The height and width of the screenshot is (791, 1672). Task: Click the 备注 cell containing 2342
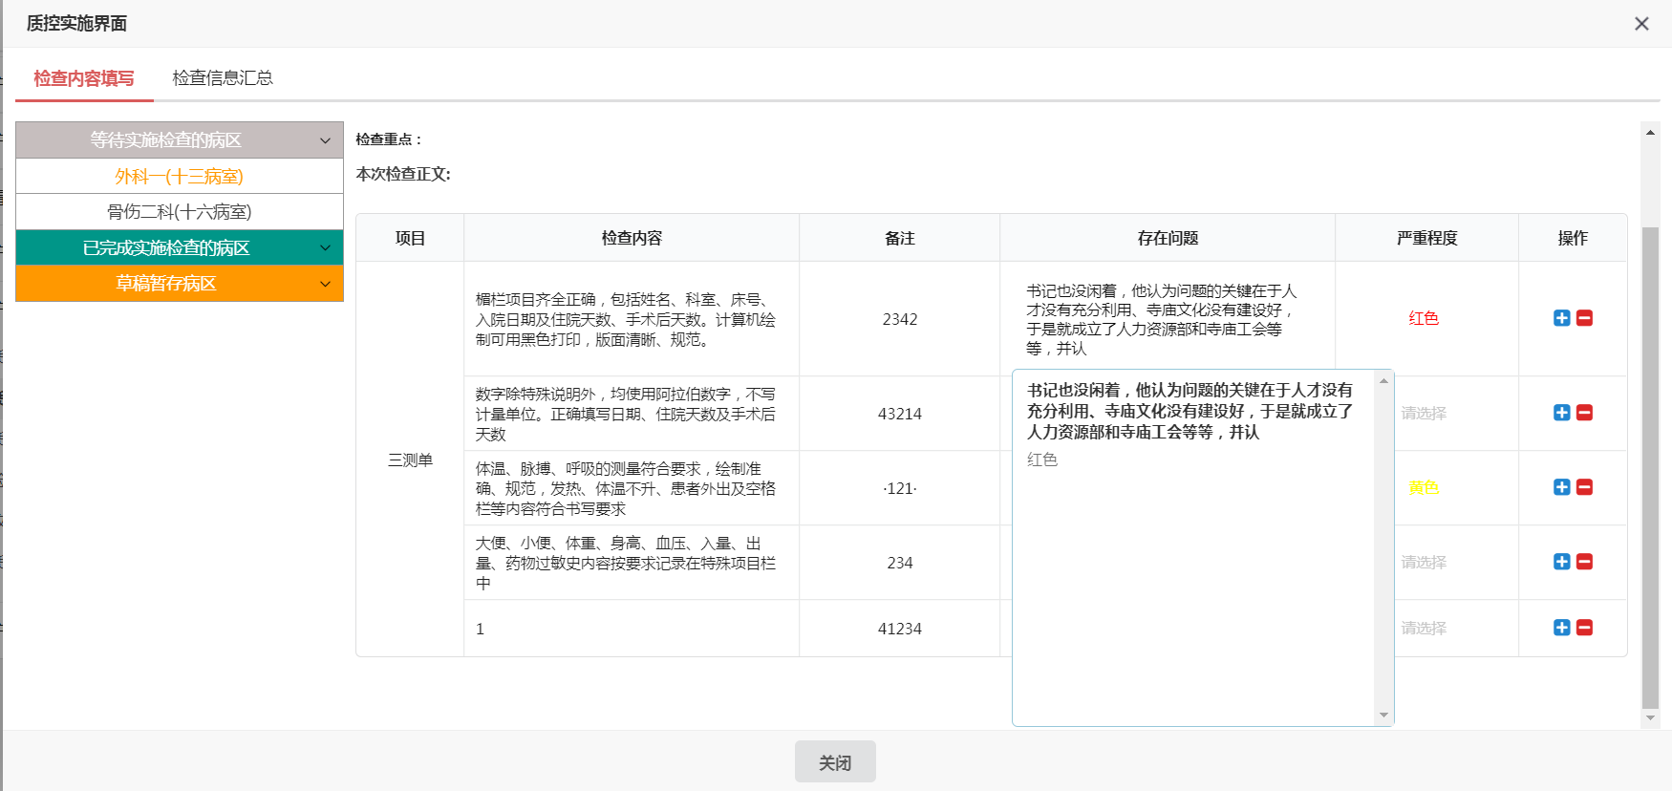pyautogui.click(x=900, y=319)
